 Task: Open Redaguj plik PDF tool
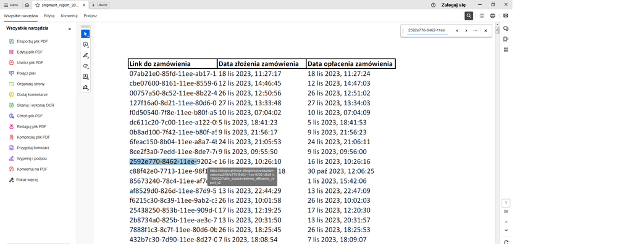tap(28, 127)
